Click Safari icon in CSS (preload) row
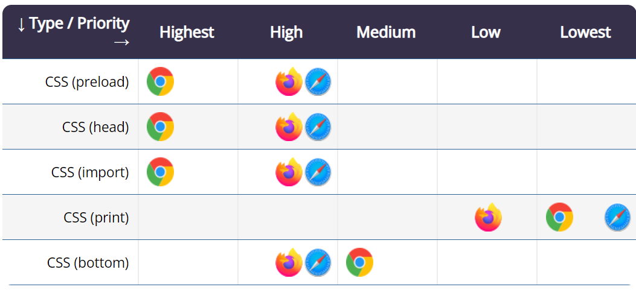Image resolution: width=636 pixels, height=290 pixels. point(318,81)
